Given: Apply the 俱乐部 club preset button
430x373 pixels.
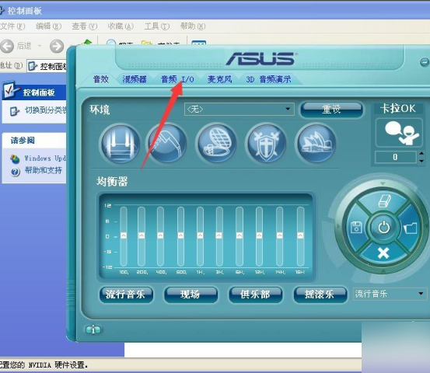Looking at the screenshot, I should click(255, 295).
